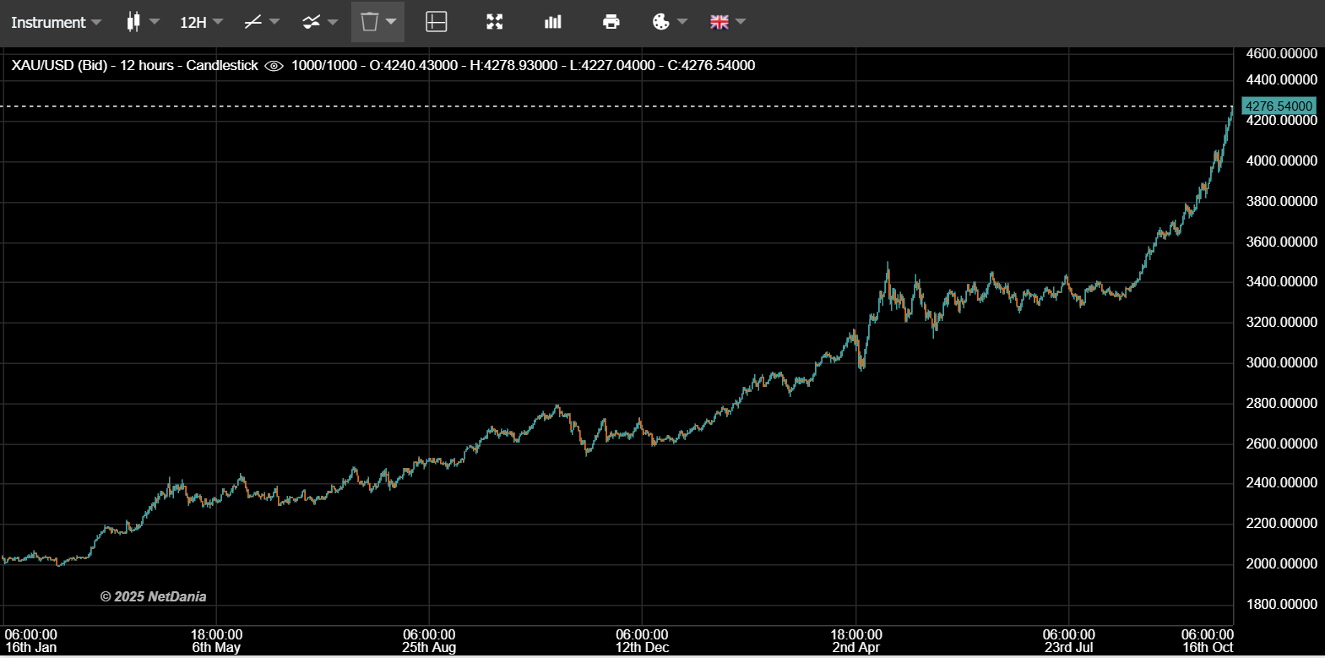Click the trash bin delete icon
1325x658 pixels.
point(369,22)
